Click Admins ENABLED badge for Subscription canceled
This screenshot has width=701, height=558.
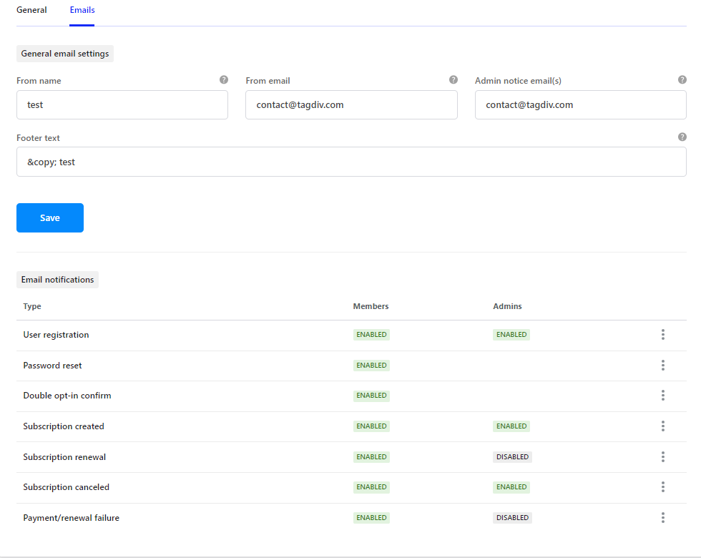(511, 487)
